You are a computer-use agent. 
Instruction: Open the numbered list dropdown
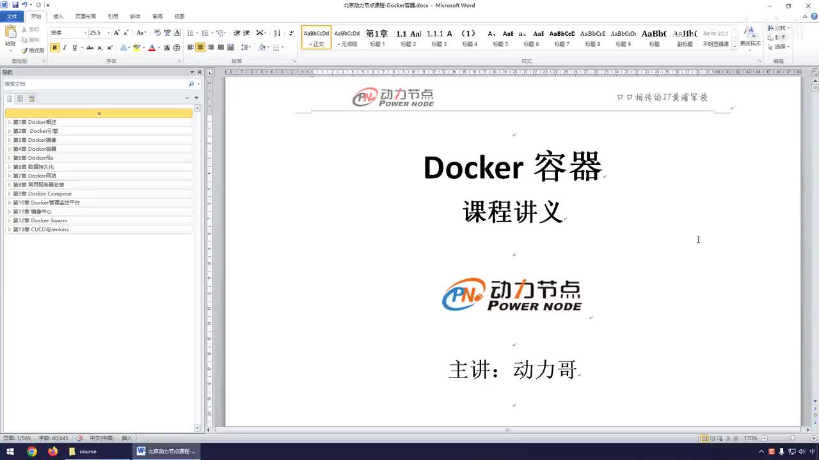point(213,33)
